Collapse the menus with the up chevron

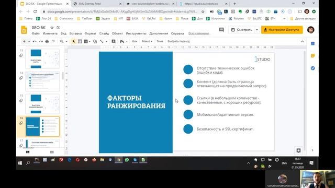tap(303, 41)
